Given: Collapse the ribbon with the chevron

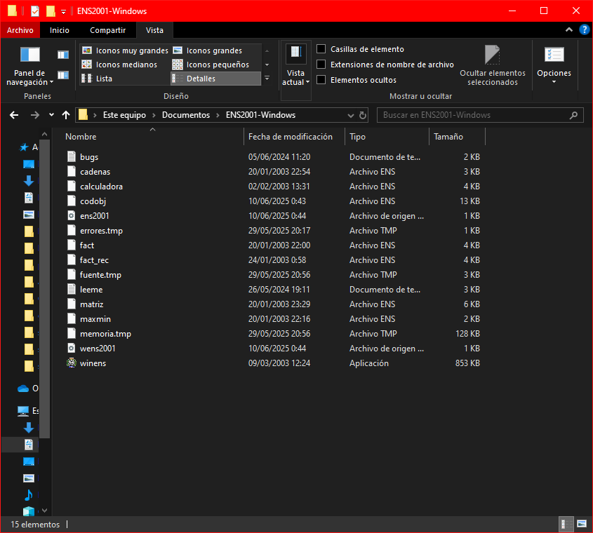Looking at the screenshot, I should [x=569, y=29].
